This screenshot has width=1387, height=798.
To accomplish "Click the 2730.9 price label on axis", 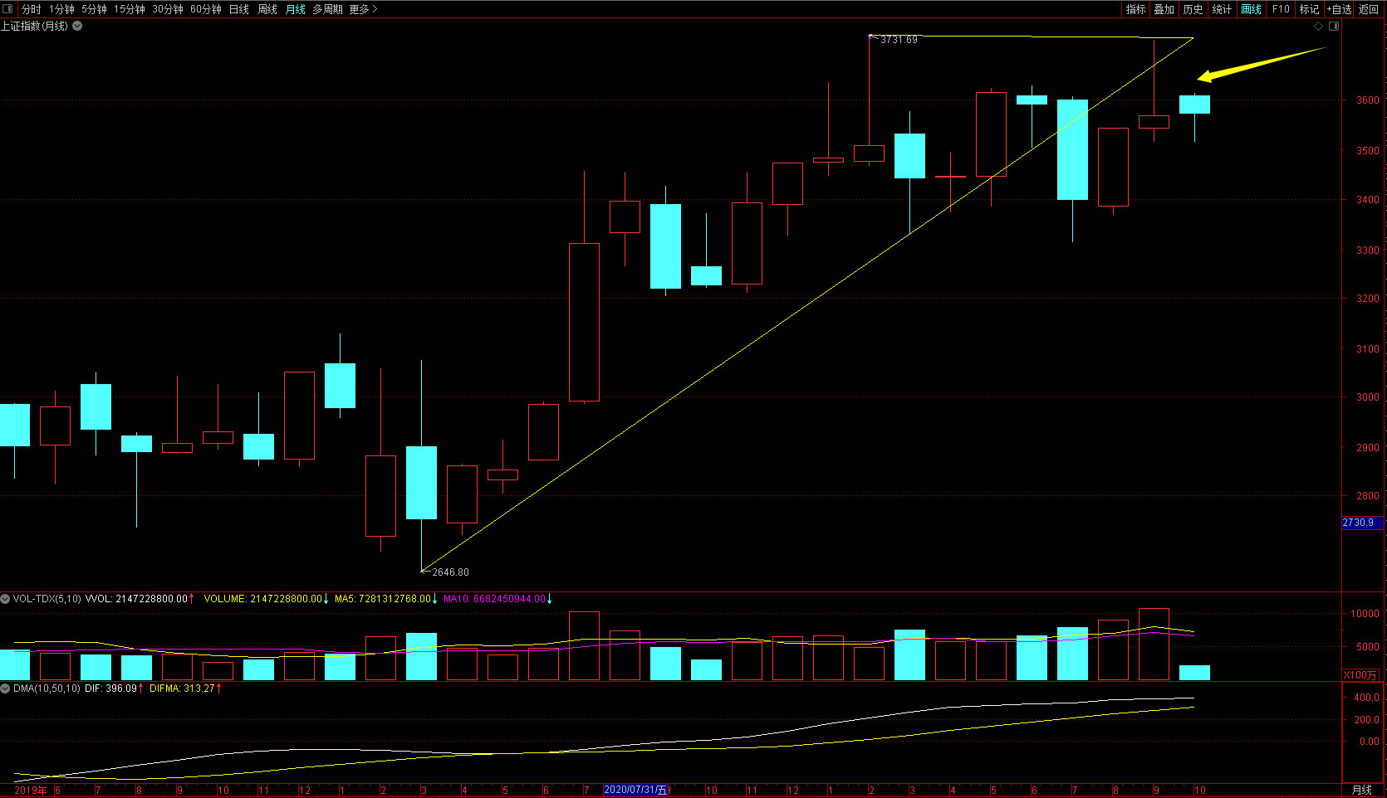I will pyautogui.click(x=1359, y=523).
